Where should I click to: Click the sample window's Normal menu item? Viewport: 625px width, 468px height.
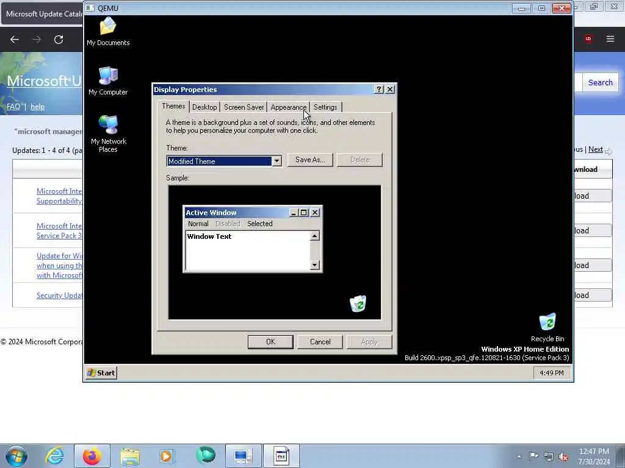(198, 224)
